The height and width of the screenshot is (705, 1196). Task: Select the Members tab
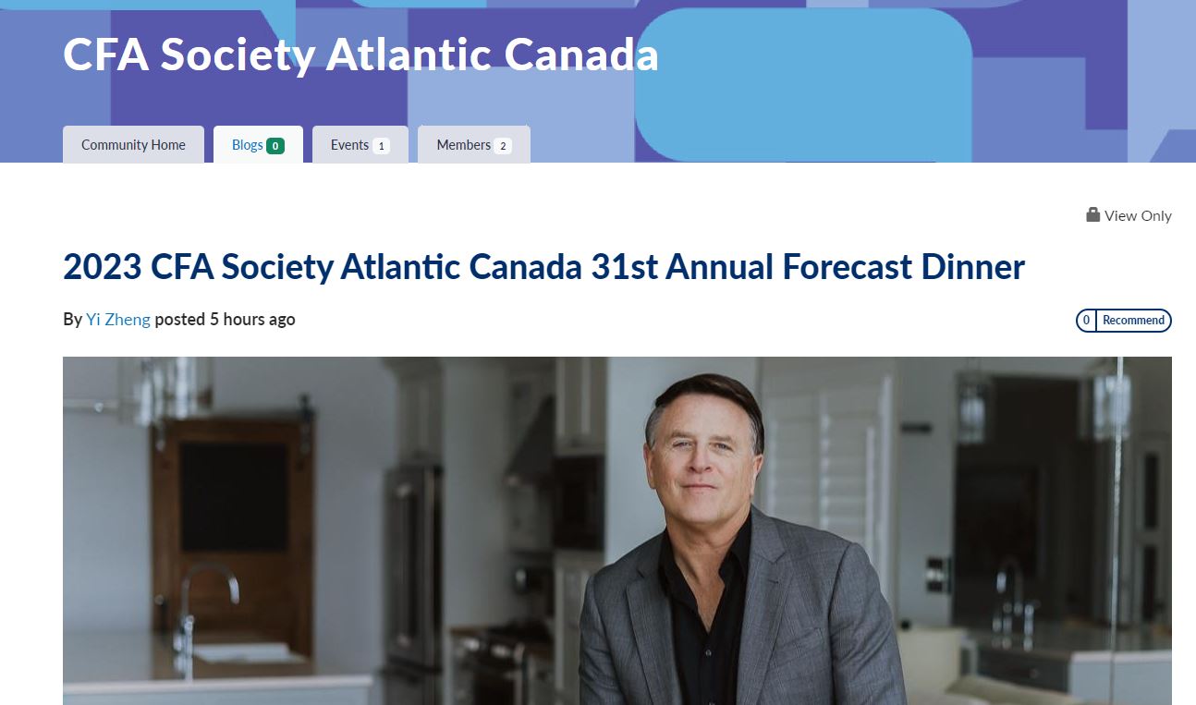pyautogui.click(x=463, y=145)
